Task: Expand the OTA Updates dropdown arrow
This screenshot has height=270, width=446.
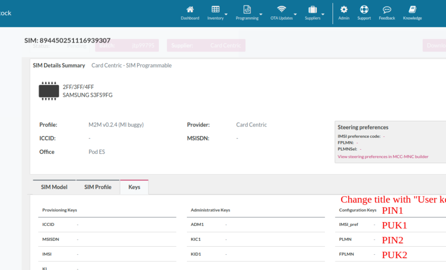Action: tap(295, 14)
